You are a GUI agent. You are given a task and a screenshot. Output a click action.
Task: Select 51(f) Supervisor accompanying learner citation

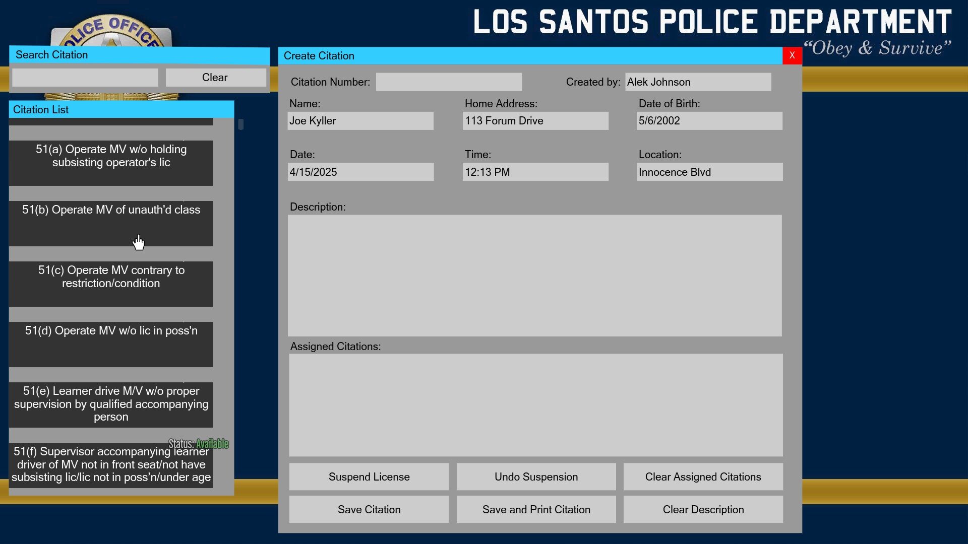tap(111, 465)
